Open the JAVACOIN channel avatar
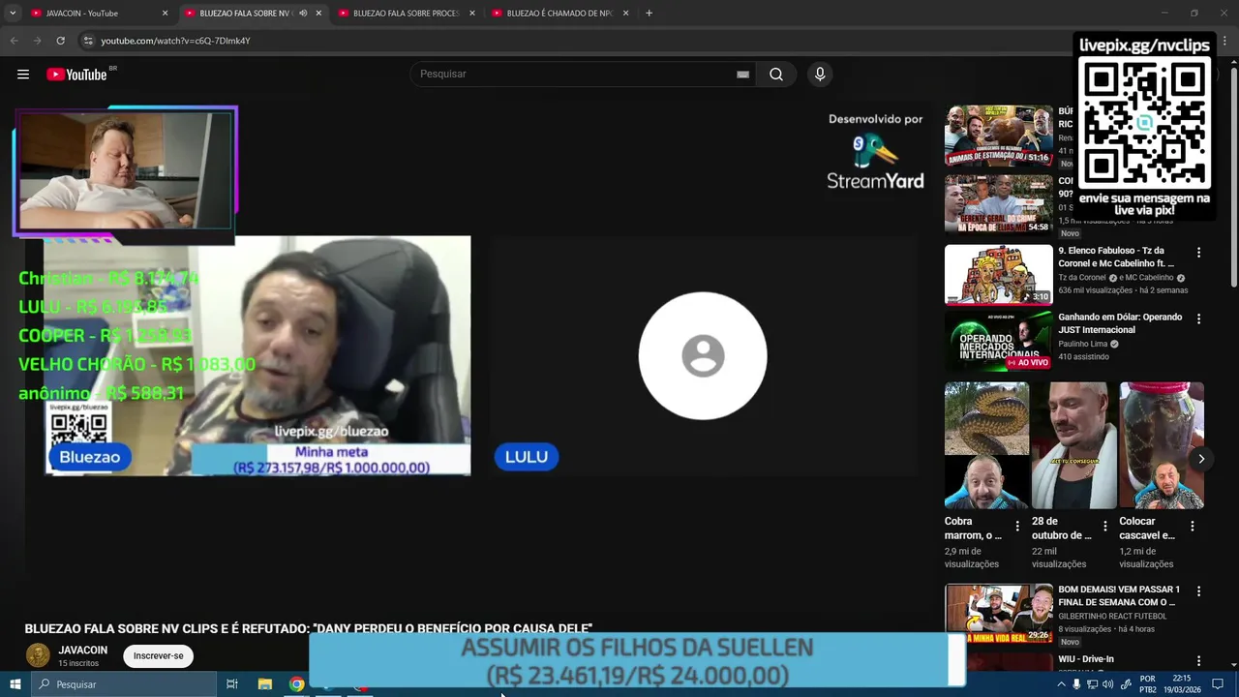Viewport: 1239px width, 697px height. click(x=38, y=655)
